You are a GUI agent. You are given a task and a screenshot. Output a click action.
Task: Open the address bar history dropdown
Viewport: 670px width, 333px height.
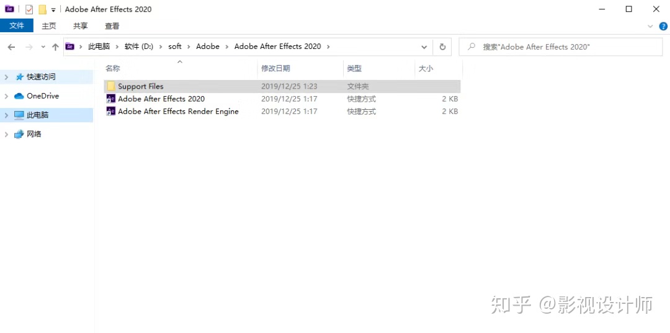click(424, 47)
